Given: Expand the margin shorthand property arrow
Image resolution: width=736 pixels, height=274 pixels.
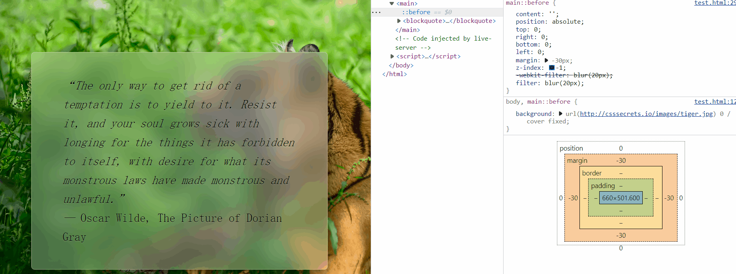Looking at the screenshot, I should 546,60.
